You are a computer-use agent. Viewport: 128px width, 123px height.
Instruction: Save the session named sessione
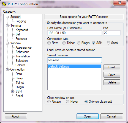[112, 75]
